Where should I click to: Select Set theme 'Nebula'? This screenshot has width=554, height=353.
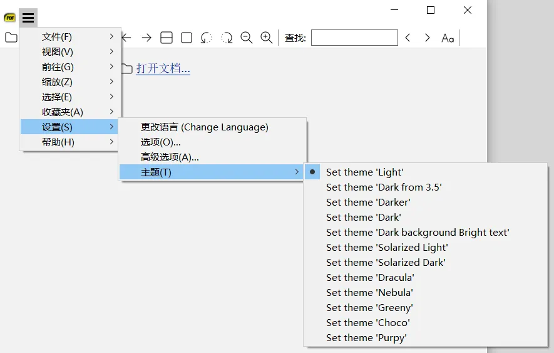[x=426, y=292]
